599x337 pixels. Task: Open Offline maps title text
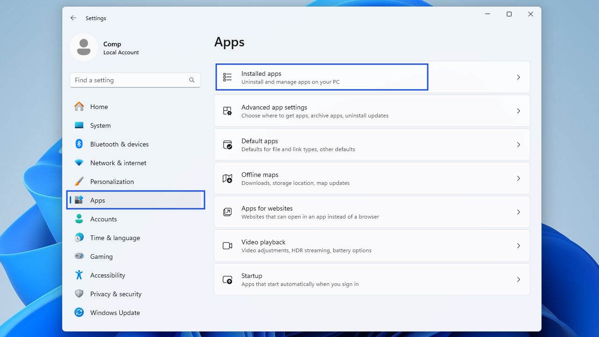pos(260,175)
